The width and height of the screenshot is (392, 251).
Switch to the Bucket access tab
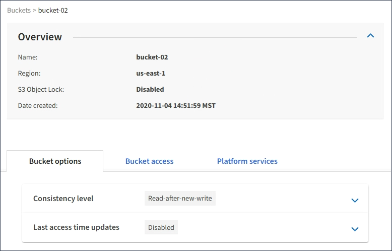[x=149, y=161]
